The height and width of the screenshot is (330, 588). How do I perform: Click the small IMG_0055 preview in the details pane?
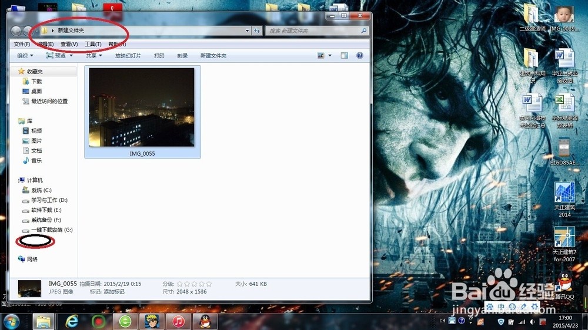pyautogui.click(x=29, y=288)
